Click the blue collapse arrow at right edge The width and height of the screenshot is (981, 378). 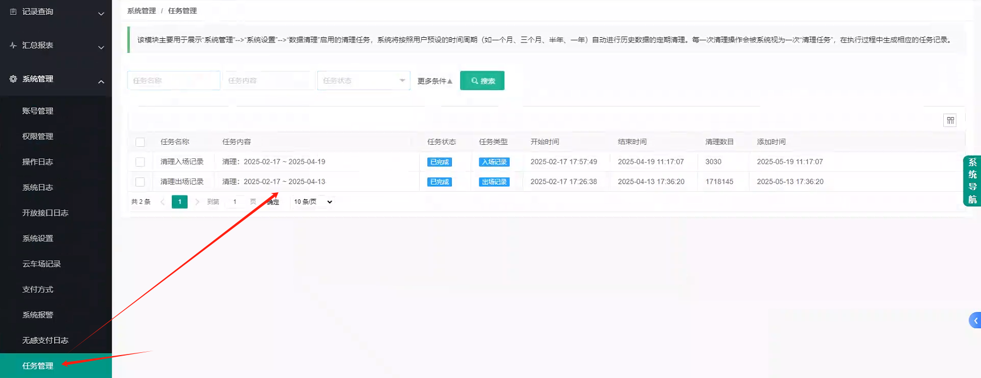(975, 321)
